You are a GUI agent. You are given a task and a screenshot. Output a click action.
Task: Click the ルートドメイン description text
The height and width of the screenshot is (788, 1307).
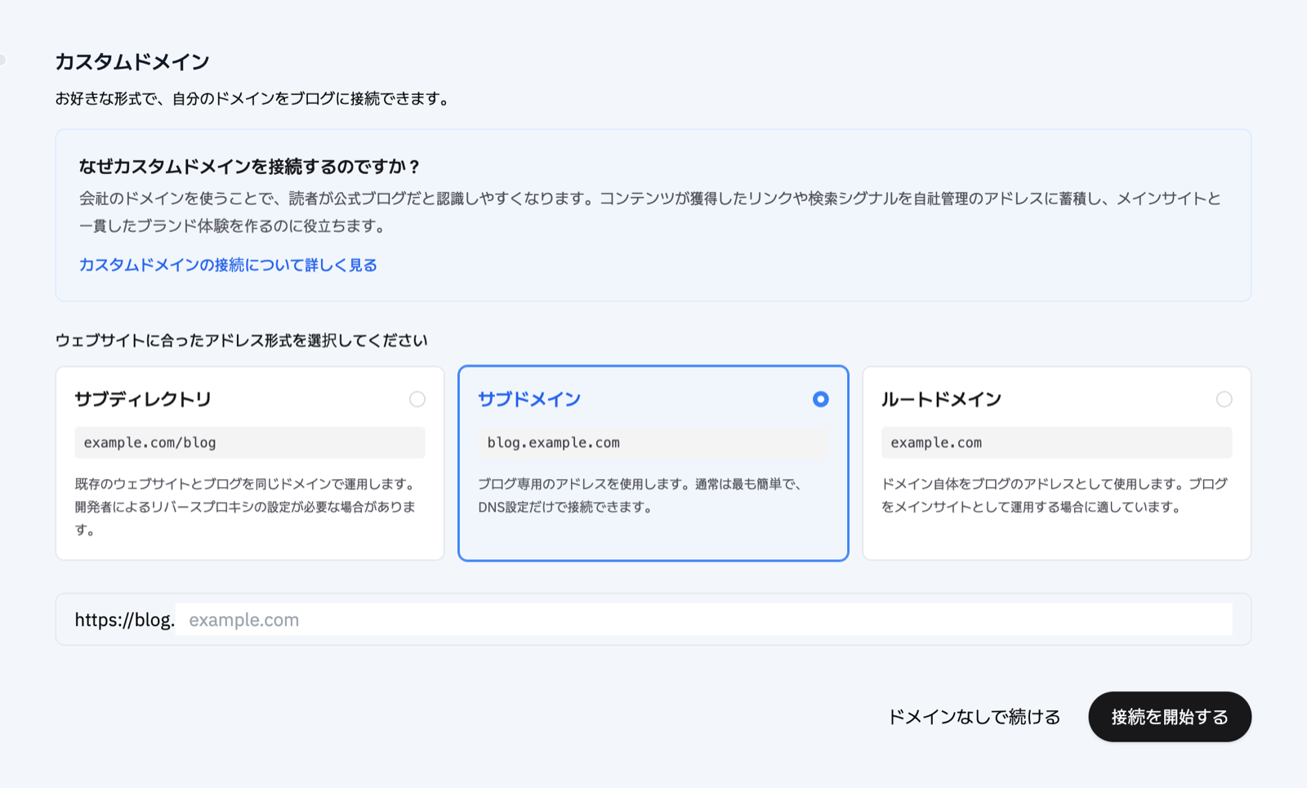pyautogui.click(x=1054, y=495)
